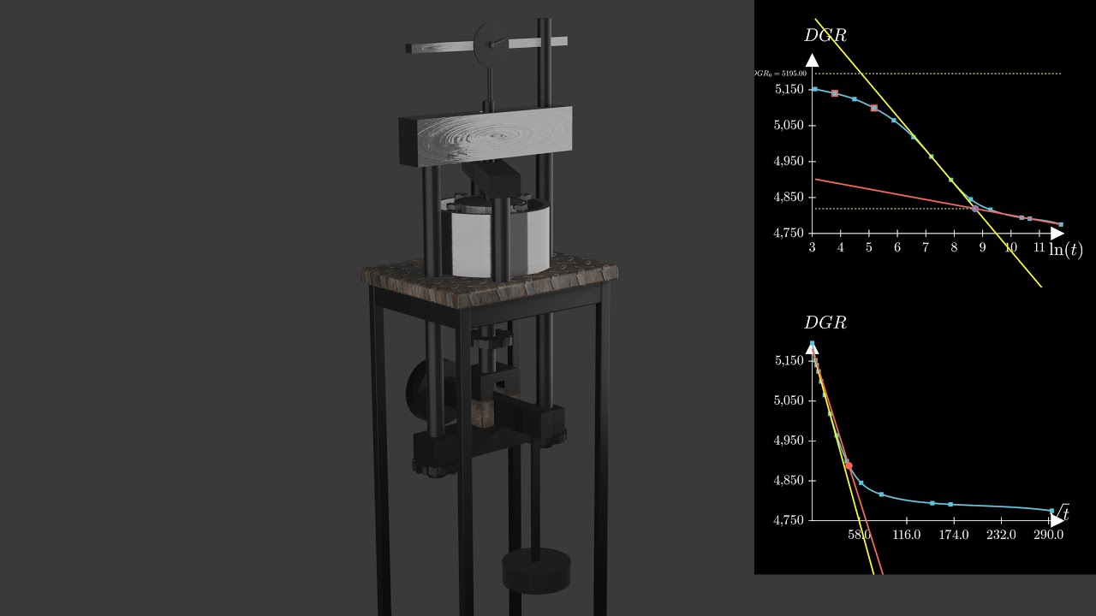Click the x-axis value 5

(x=869, y=247)
